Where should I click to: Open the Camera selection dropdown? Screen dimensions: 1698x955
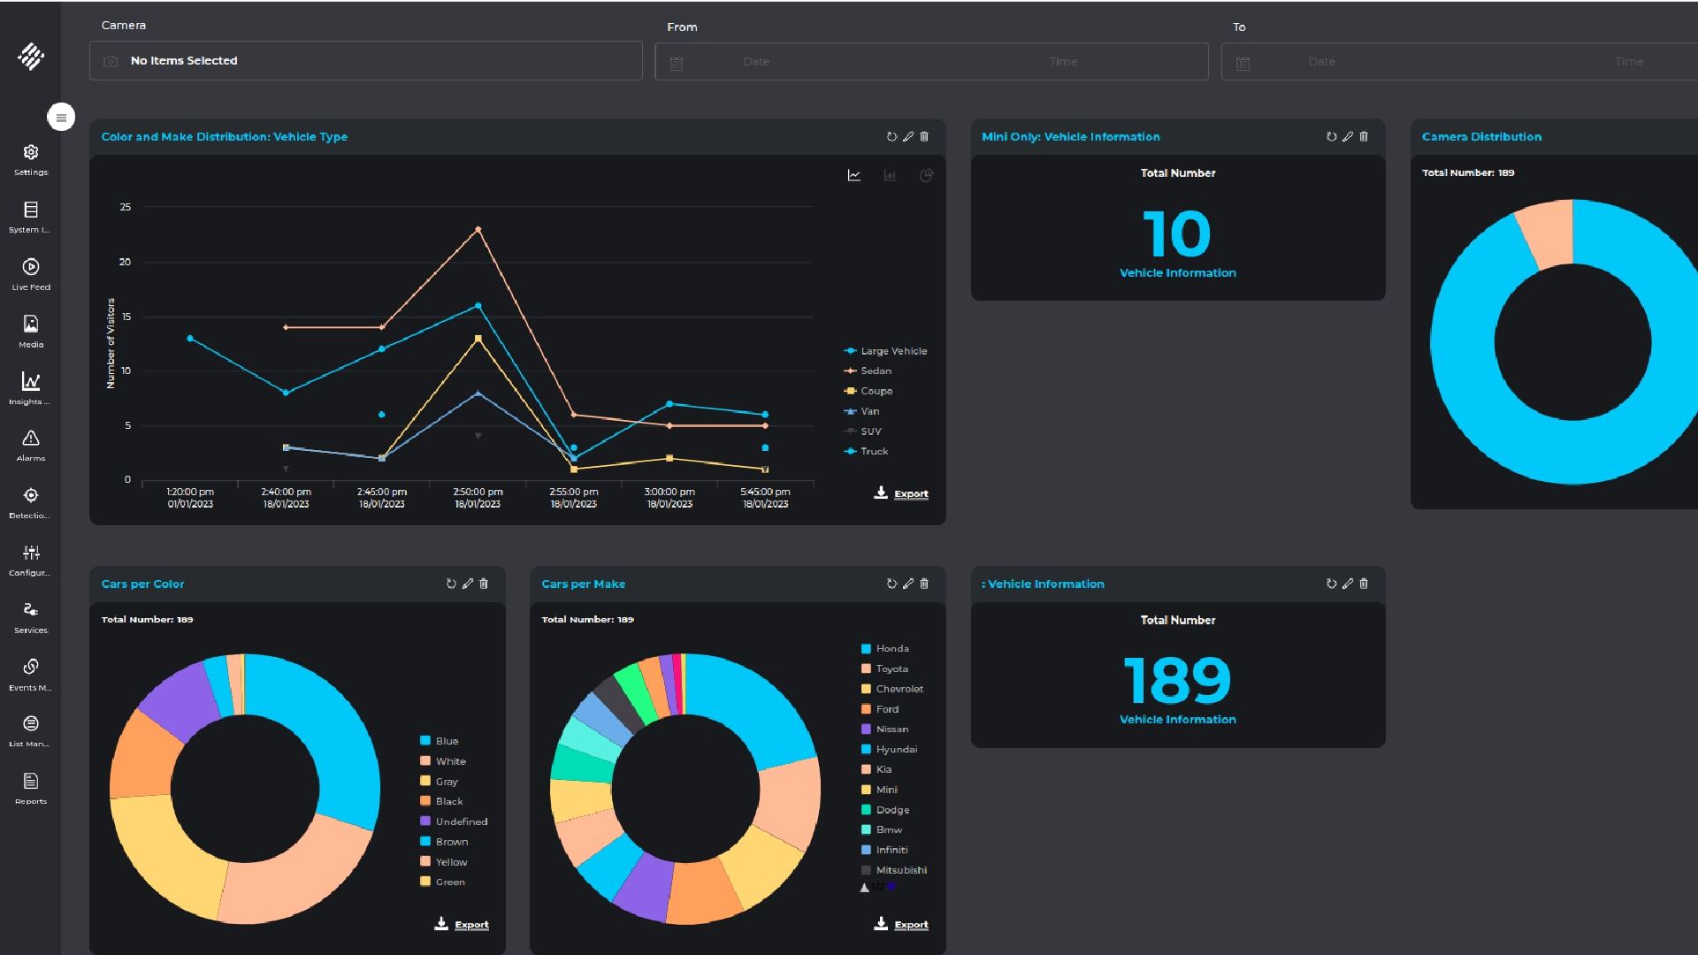pos(365,60)
